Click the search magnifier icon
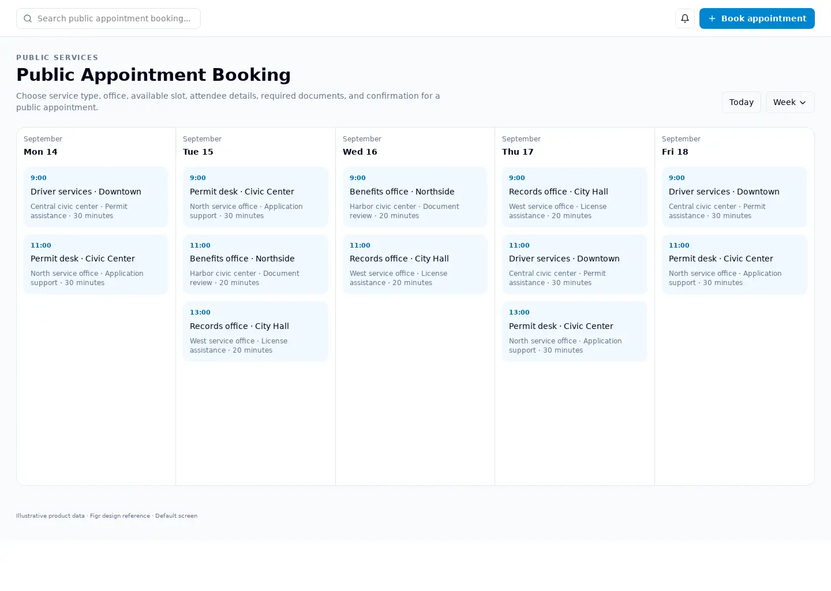Image resolution: width=831 pixels, height=591 pixels. (28, 18)
